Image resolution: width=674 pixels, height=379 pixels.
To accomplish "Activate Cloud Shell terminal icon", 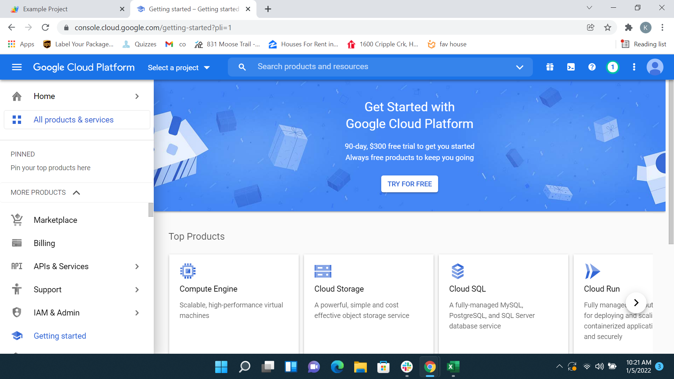I will coord(571,67).
